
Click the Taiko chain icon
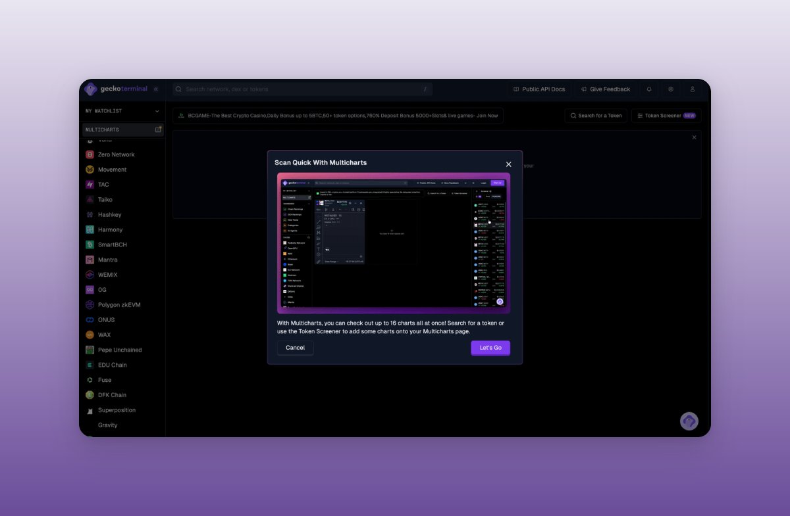90,200
